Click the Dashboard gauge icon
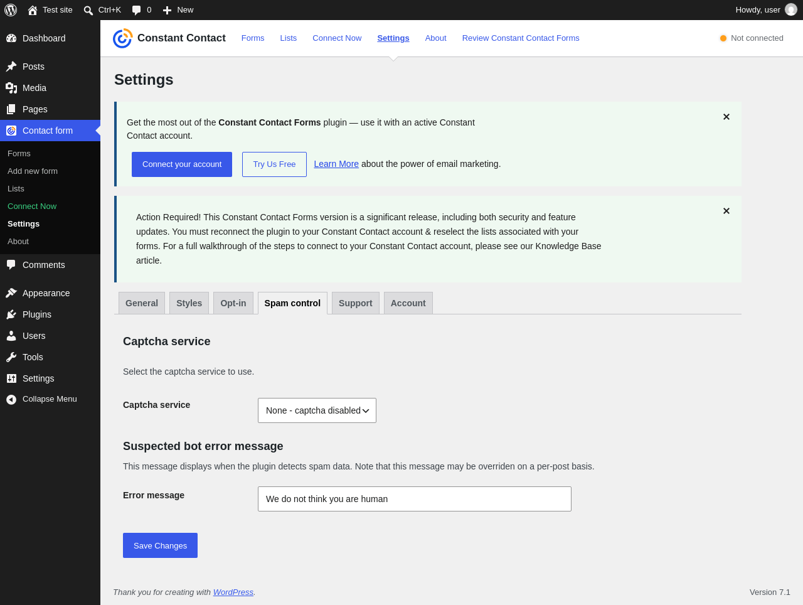The width and height of the screenshot is (803, 605). [11, 38]
